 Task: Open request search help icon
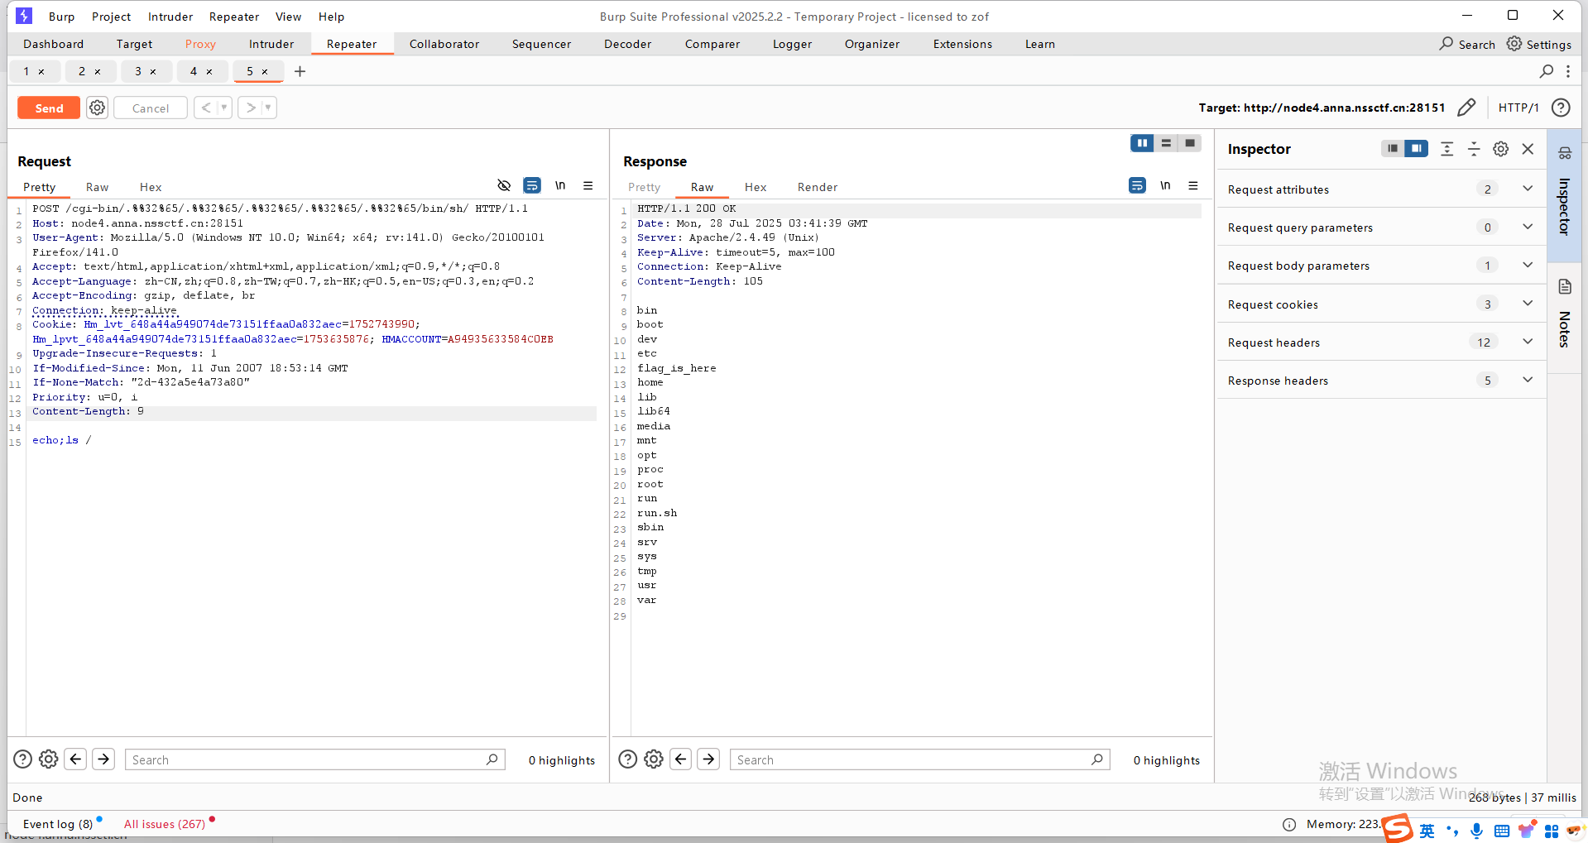click(x=23, y=759)
